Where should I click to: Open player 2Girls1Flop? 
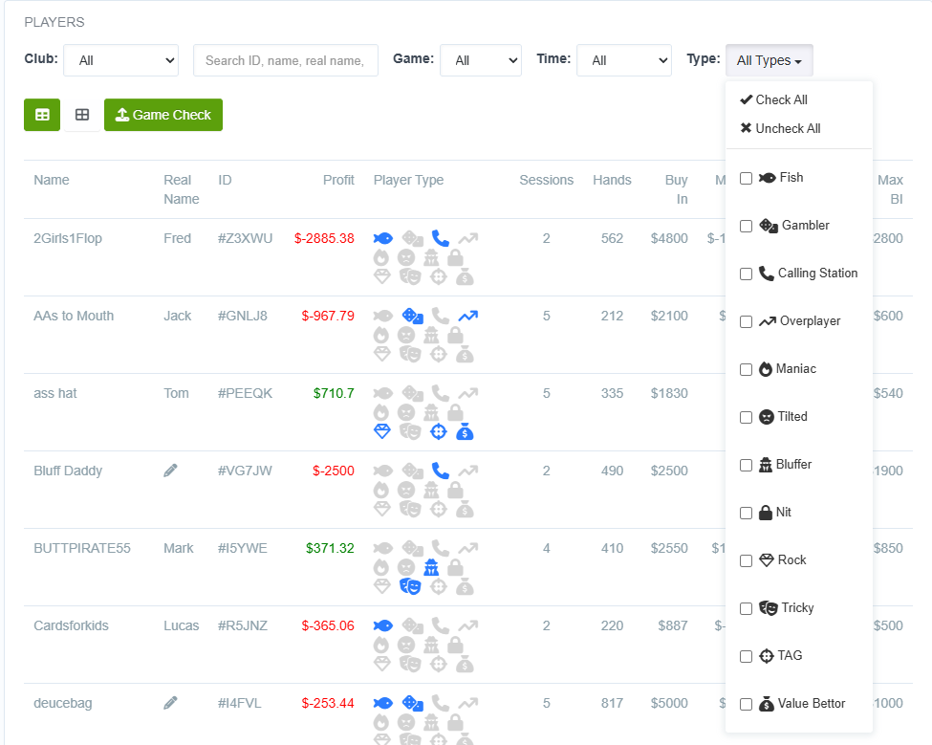click(68, 238)
